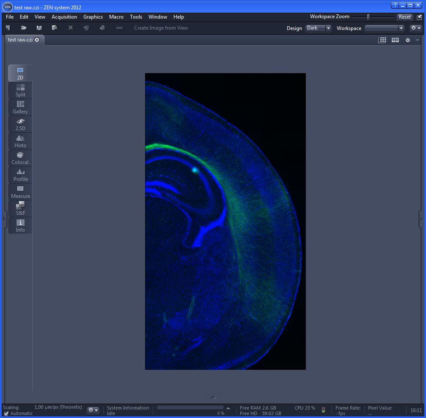Viewport: 426px width, 418px height.
Task: Open the Graphics menu
Action: 93,17
